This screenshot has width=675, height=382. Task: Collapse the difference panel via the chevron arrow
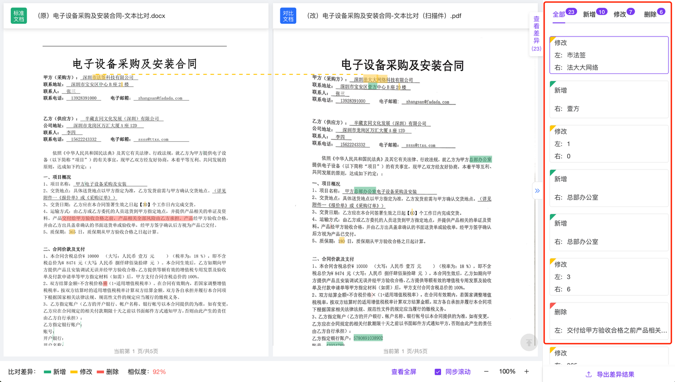coord(537,191)
